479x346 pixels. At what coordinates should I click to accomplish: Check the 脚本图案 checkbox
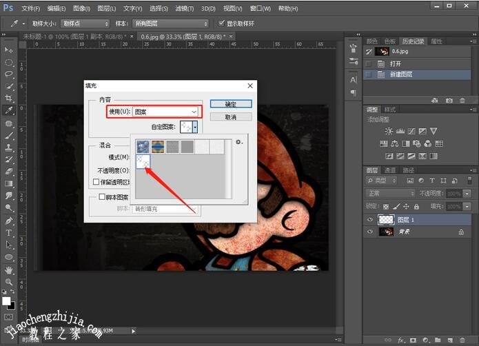pyautogui.click(x=102, y=197)
